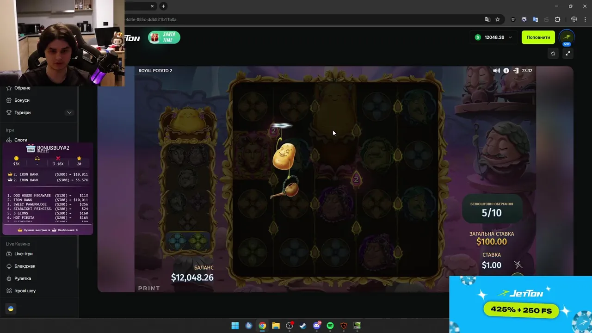Open File Explorer from the taskbar
This screenshot has height=333, width=592.
276,326
